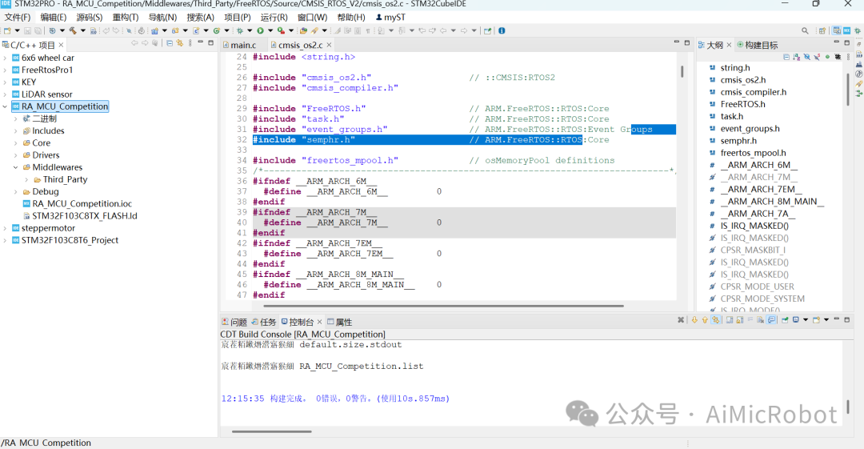This screenshot has height=449, width=864.
Task: Click the Debug bug icon in toolbar
Action: click(240, 30)
